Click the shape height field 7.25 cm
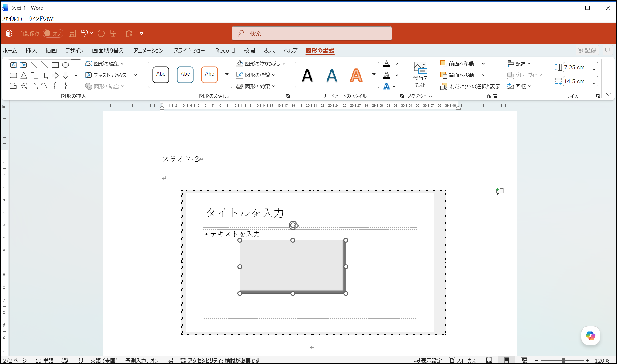The image size is (617, 364). coord(577,67)
